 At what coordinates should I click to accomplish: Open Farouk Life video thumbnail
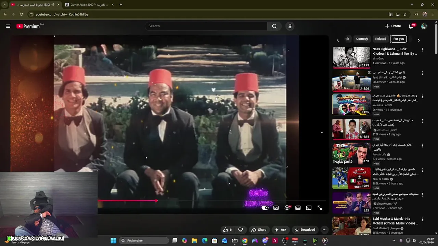tap(351, 153)
